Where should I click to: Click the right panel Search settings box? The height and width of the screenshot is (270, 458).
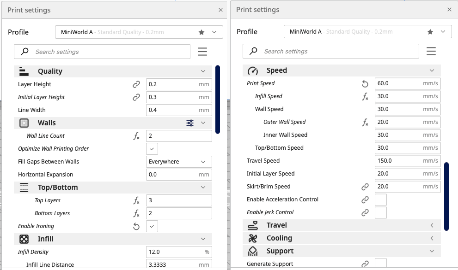click(330, 51)
